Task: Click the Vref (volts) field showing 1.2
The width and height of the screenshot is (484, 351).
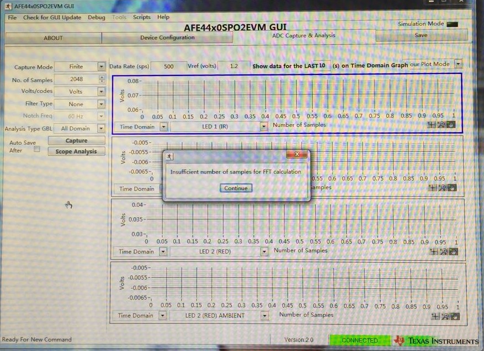Action: pos(234,66)
